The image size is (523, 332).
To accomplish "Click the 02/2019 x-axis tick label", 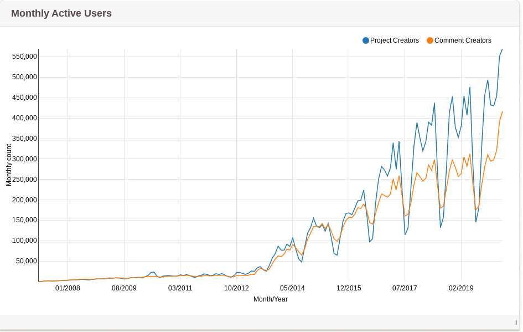I will 461,288.
